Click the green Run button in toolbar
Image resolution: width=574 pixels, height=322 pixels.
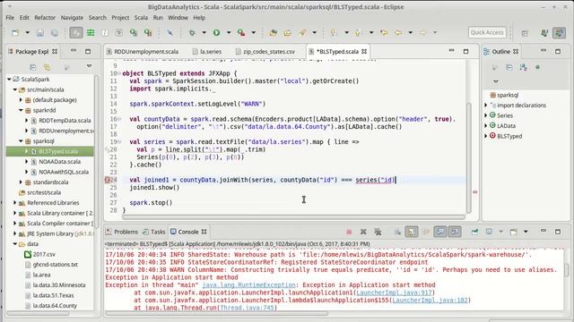tap(216, 33)
